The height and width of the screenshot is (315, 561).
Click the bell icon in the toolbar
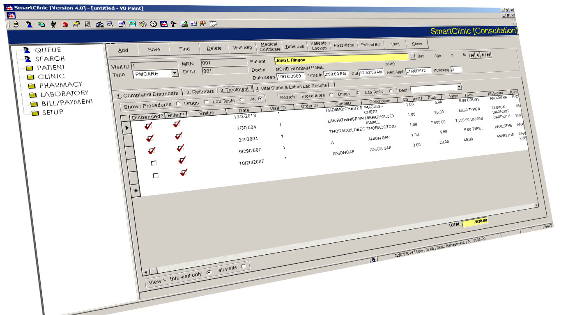pos(16,24)
